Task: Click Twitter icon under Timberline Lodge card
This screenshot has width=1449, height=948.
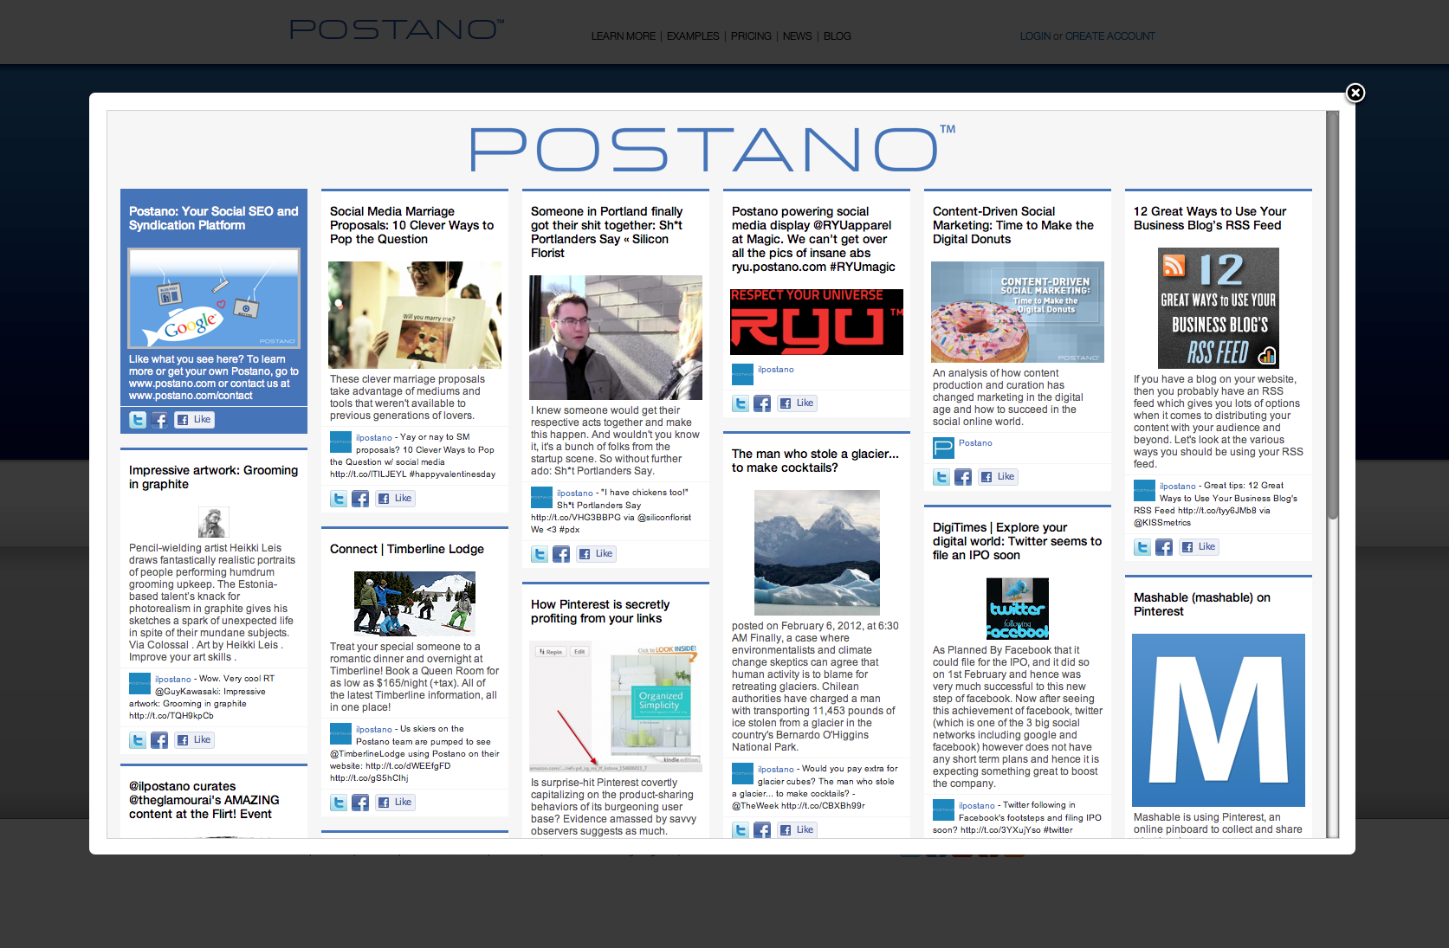Action: (x=339, y=803)
